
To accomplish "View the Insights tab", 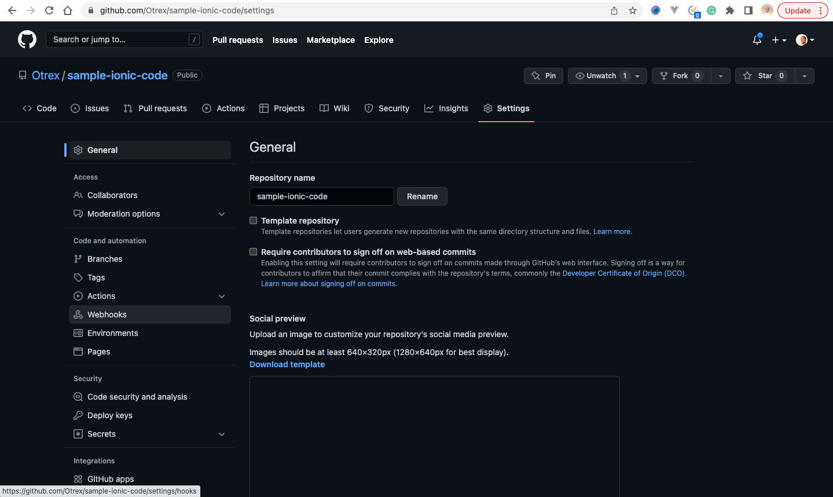I will tap(446, 108).
